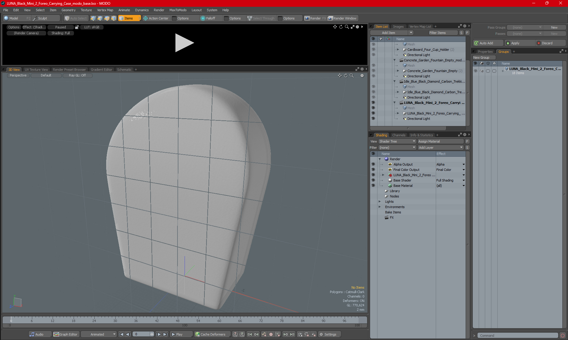The height and width of the screenshot is (340, 568).
Task: Toggle eye for LUNA_Black_Mini_2 Directional Light
Action: tap(373, 119)
